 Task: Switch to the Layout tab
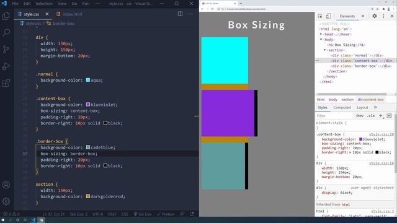click(362, 107)
